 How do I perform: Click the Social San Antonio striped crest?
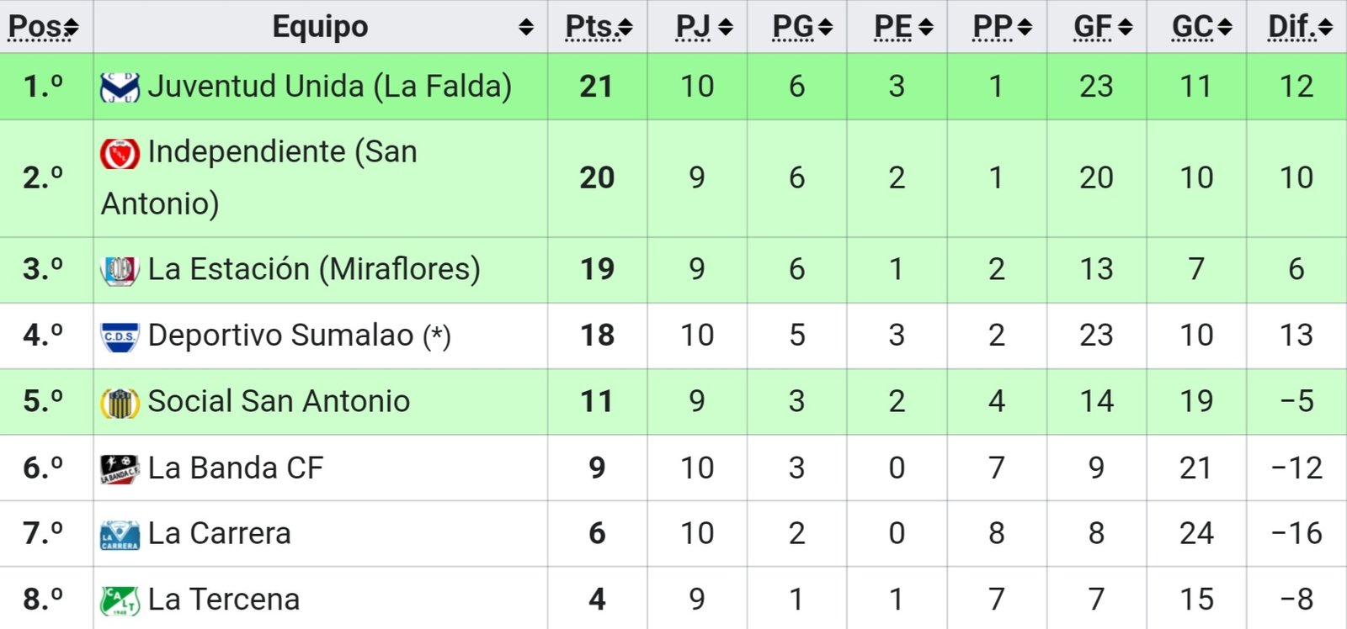(x=120, y=403)
